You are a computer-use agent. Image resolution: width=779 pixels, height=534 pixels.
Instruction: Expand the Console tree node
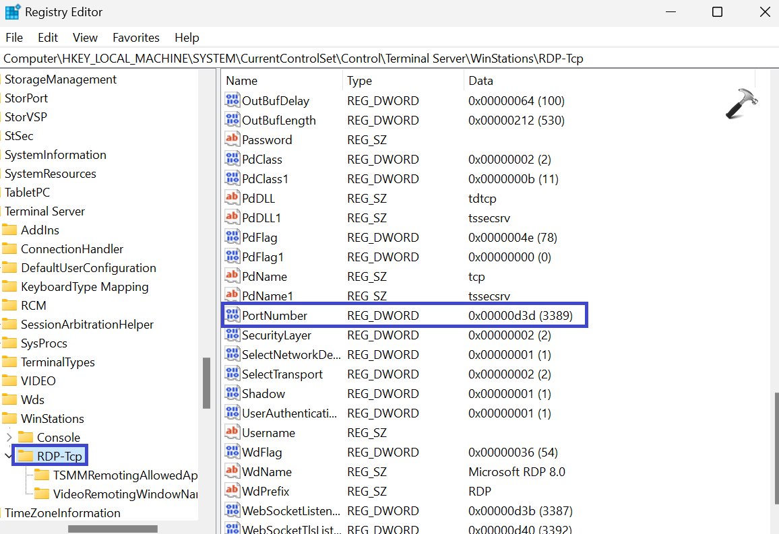8,437
